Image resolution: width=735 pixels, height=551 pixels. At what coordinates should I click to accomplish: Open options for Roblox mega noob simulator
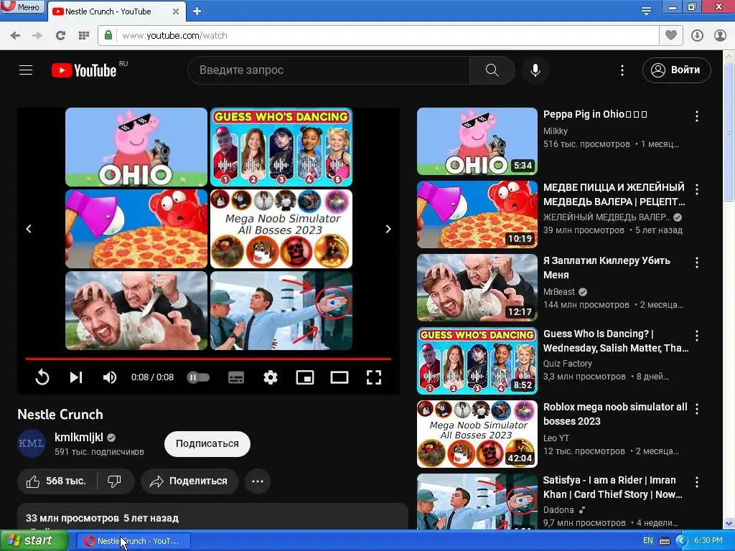pos(697,408)
